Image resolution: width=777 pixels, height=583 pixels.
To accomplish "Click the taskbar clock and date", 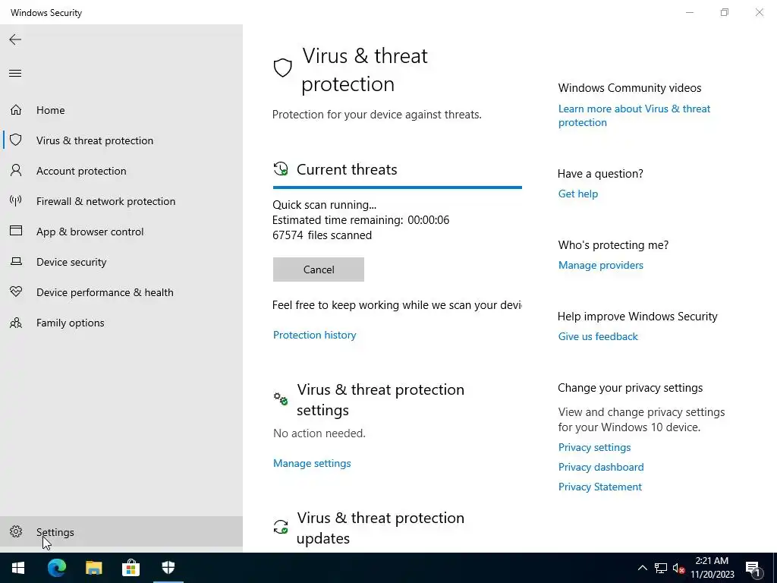I will click(712, 568).
